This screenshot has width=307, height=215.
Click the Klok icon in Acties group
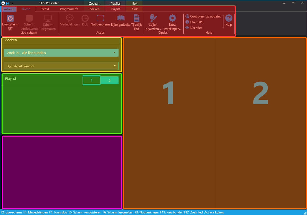point(85,18)
